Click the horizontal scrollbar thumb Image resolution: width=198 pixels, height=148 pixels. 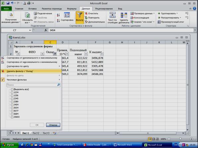pos(148,133)
